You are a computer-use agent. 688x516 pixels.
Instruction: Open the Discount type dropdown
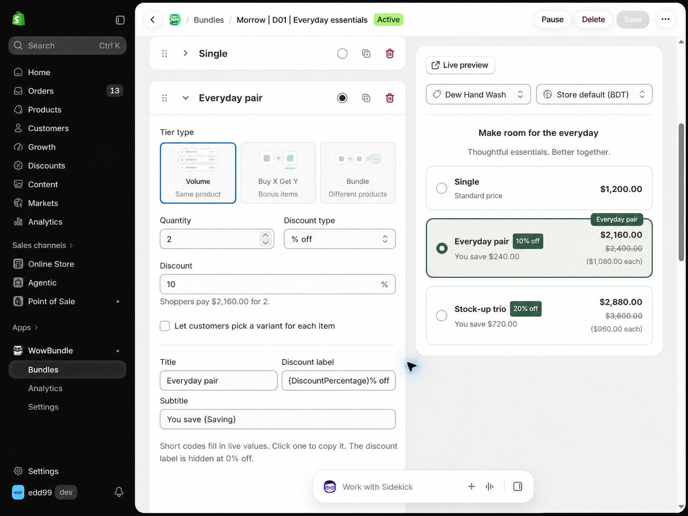click(x=340, y=239)
